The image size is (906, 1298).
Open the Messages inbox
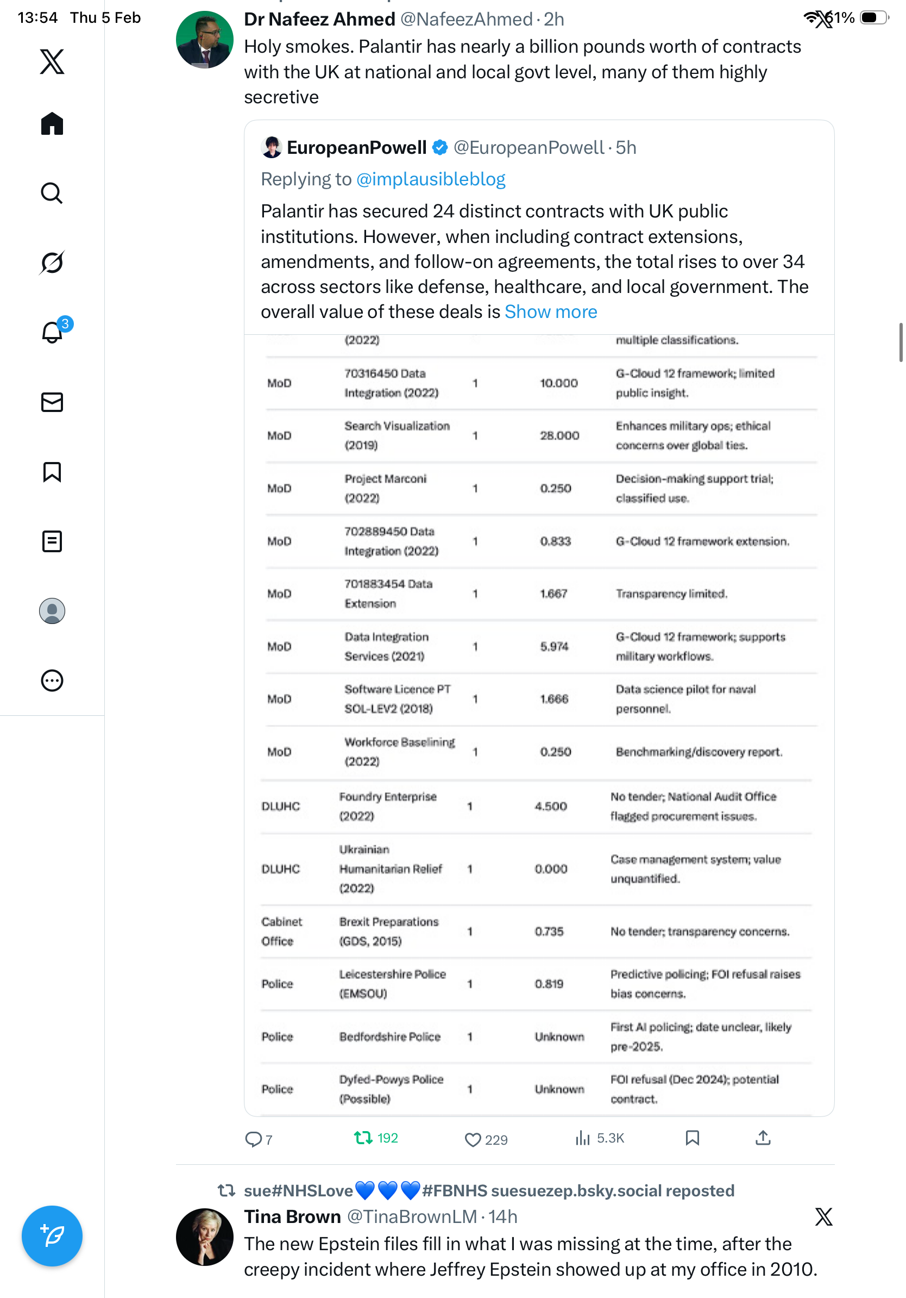tap(52, 402)
